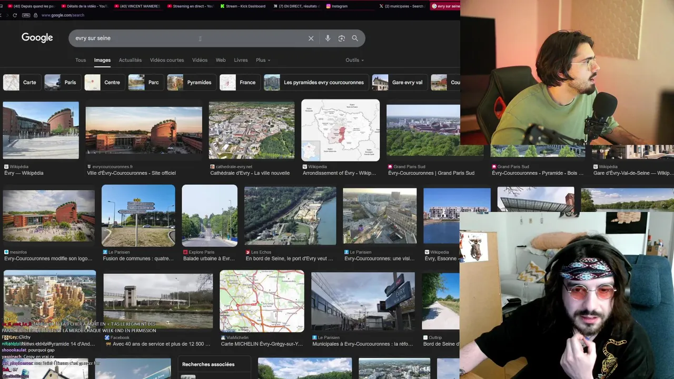Click the Recherches associées heading
The image size is (674, 379).
[x=208, y=364]
